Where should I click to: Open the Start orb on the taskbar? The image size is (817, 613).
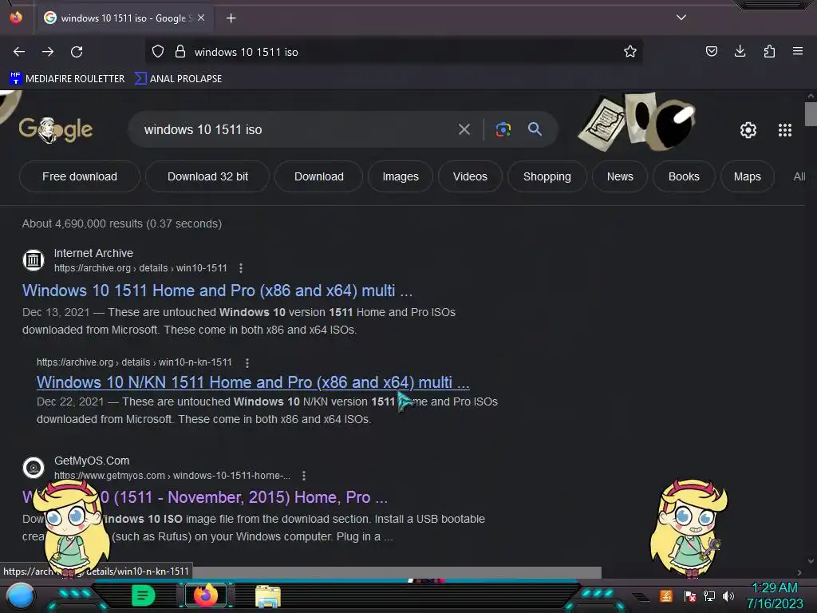click(x=20, y=596)
